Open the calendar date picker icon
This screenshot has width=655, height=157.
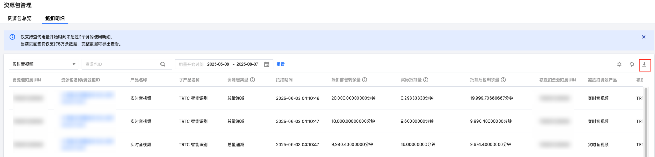coord(266,65)
